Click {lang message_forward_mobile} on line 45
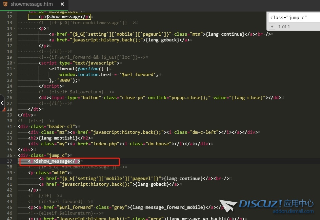 [x=168, y=207]
